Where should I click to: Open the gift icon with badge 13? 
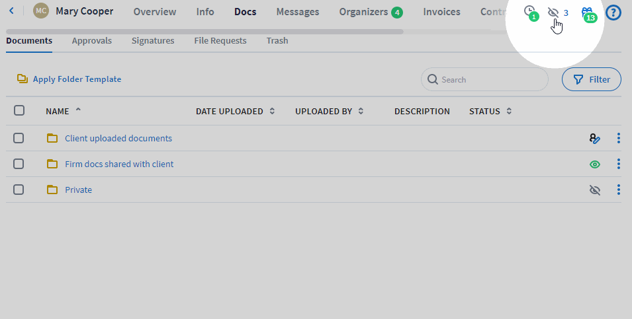tap(587, 13)
